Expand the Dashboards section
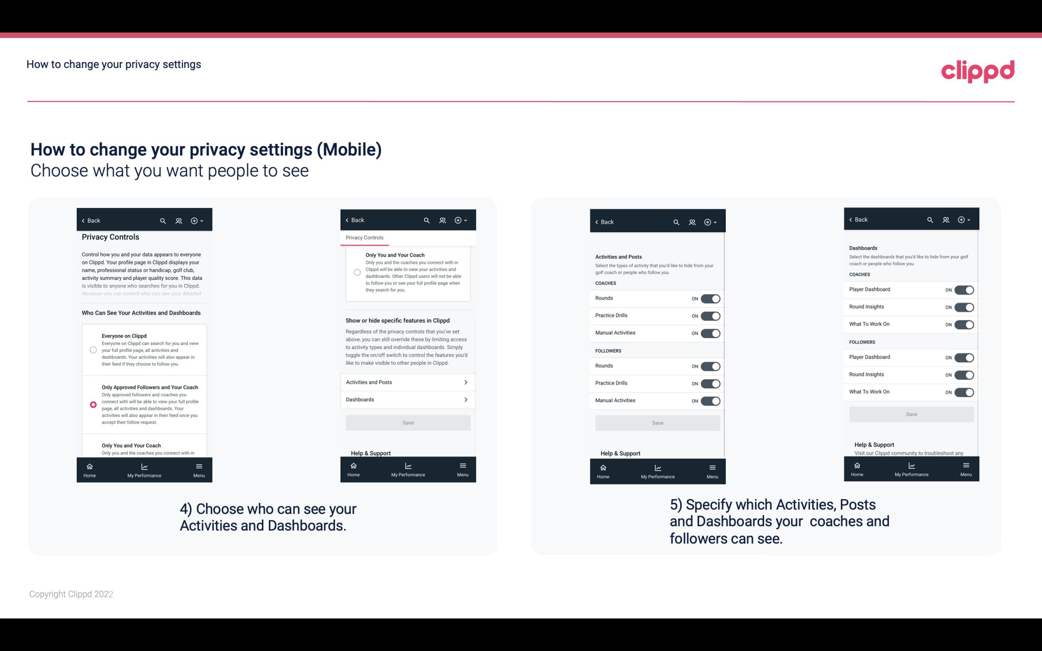1042x651 pixels. click(407, 399)
